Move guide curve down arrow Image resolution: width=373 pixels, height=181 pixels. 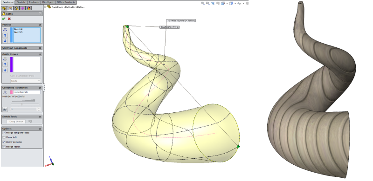click(x=5, y=70)
